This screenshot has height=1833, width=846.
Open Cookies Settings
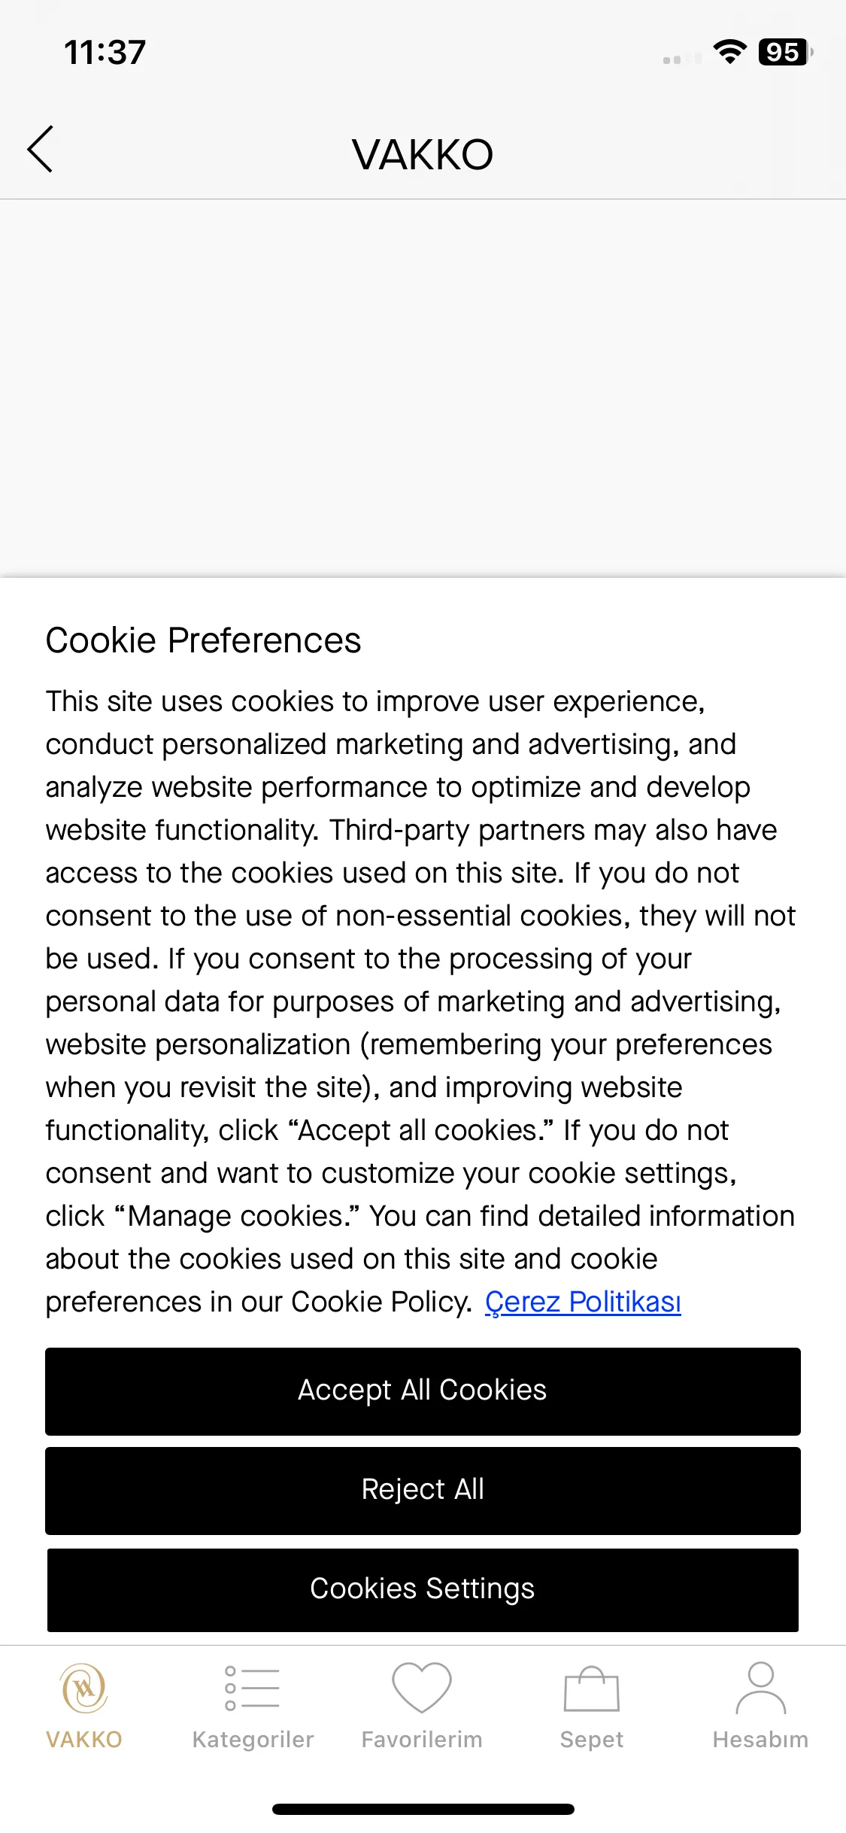pos(423,1590)
